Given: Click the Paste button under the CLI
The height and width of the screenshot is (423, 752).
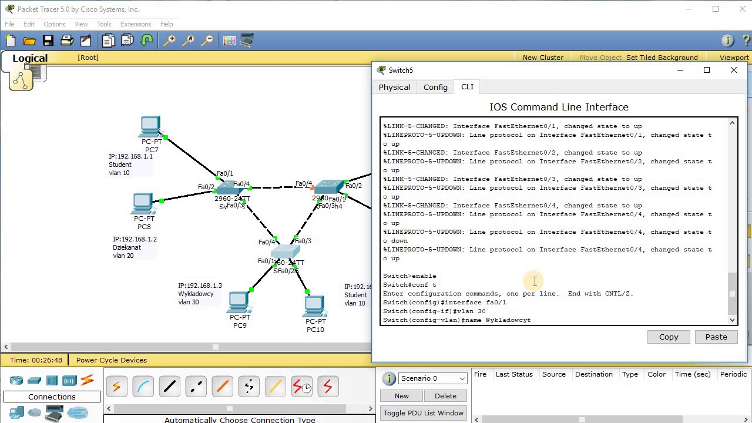Looking at the screenshot, I should pos(716,337).
